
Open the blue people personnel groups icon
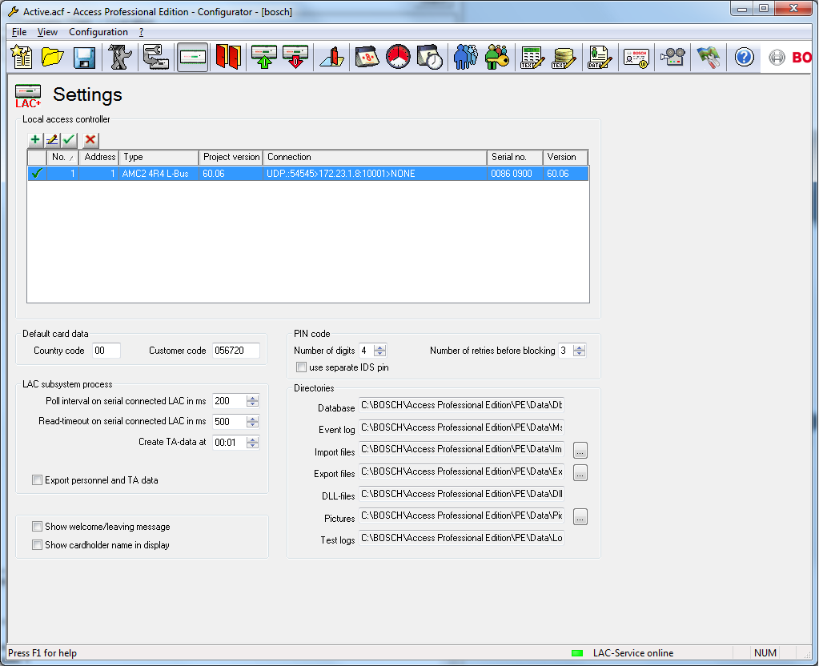pyautogui.click(x=465, y=57)
